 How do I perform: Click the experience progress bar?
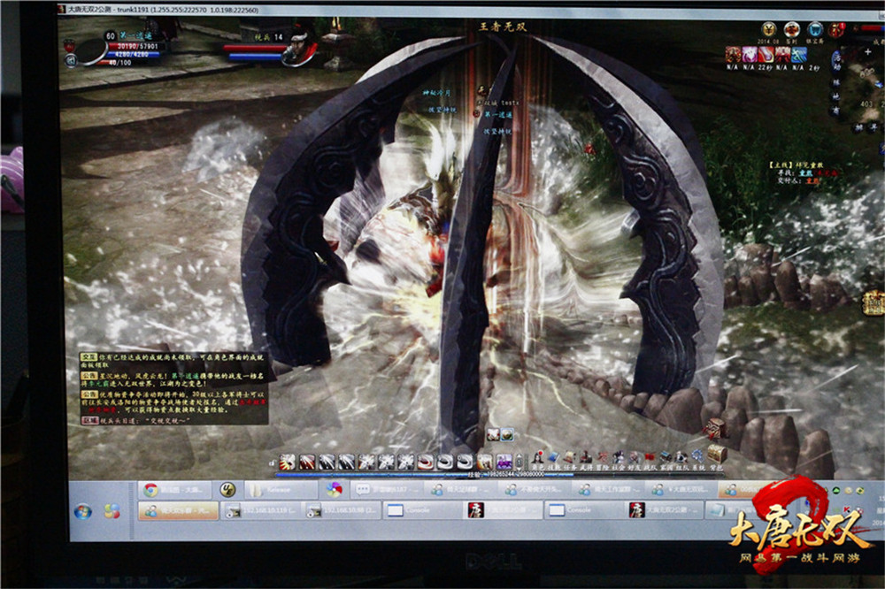coord(501,474)
